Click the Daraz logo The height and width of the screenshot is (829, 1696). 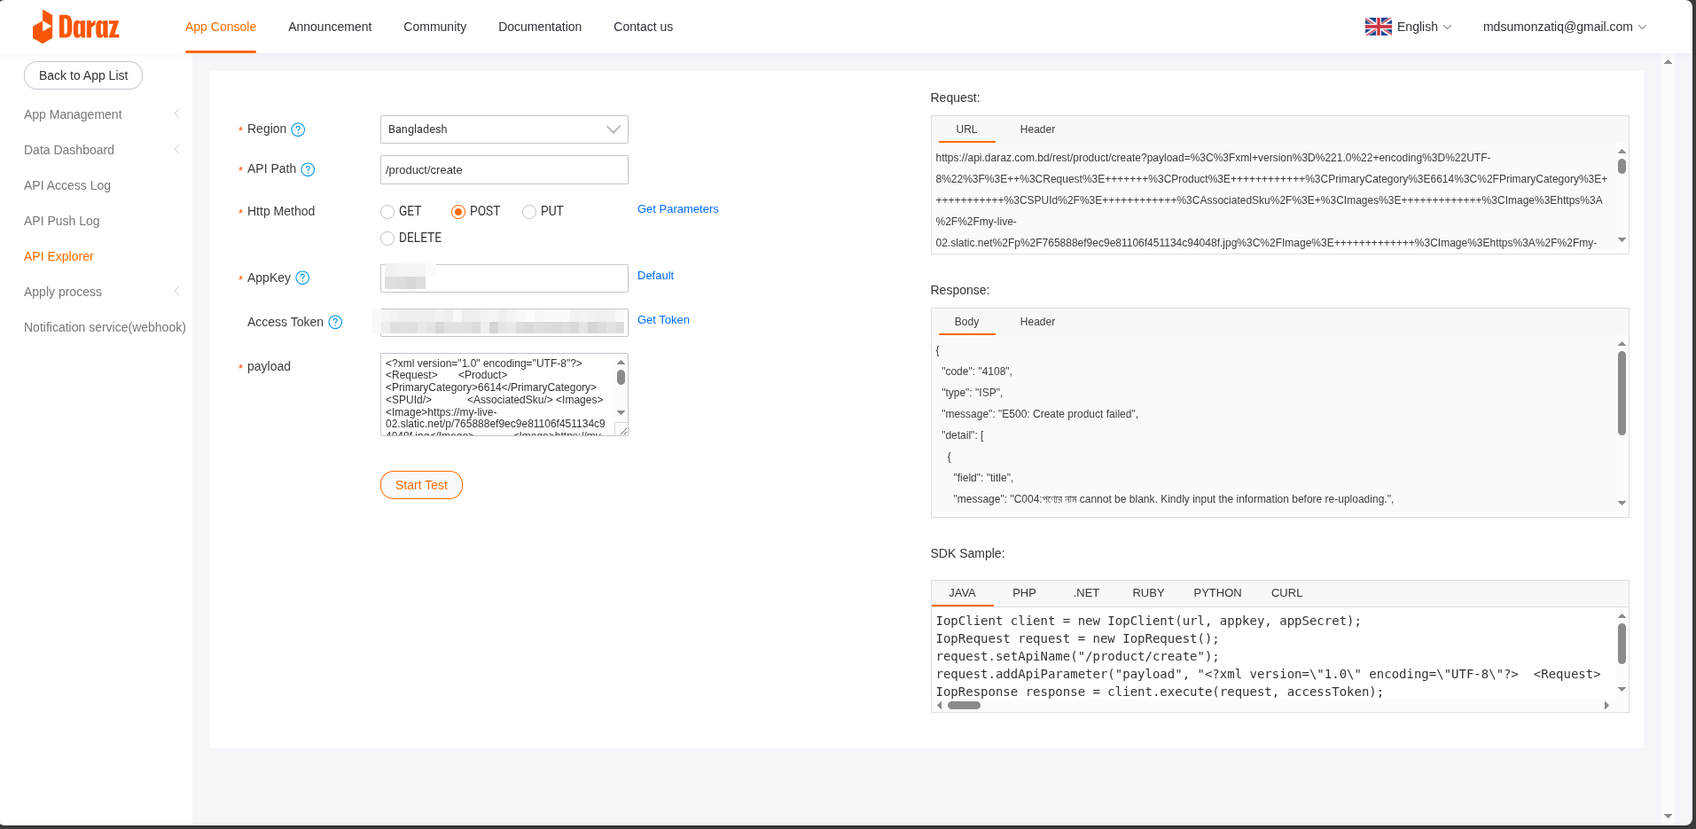click(x=75, y=27)
